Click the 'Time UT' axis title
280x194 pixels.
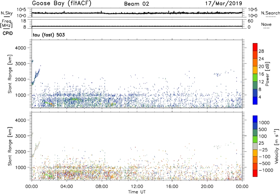(137, 192)
